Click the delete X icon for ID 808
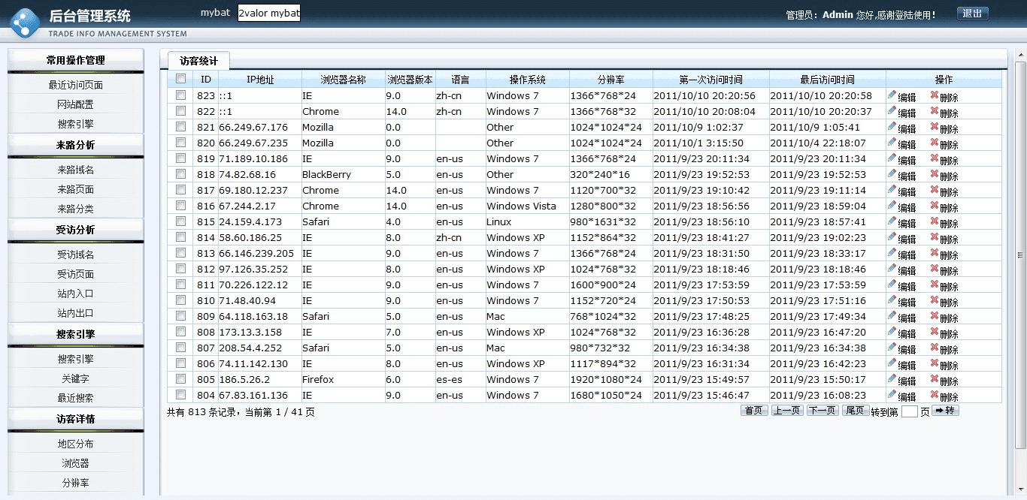The image size is (1027, 500). point(935,331)
